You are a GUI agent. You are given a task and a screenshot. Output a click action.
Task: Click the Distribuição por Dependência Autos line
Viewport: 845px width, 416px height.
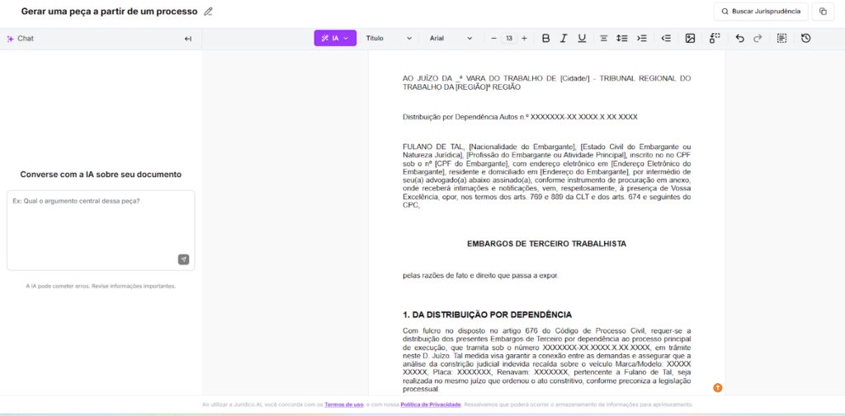click(x=520, y=117)
